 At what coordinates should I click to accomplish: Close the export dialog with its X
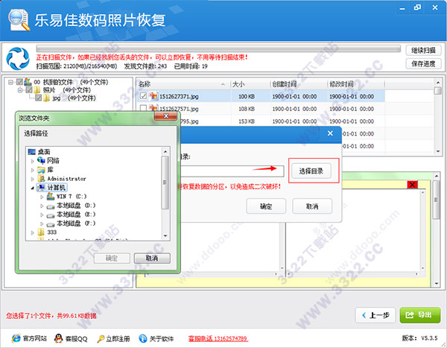click(x=330, y=133)
